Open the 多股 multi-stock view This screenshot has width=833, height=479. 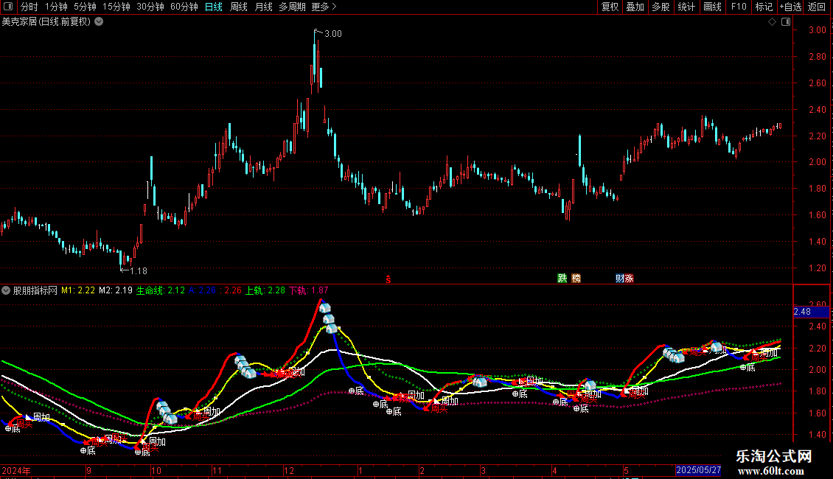point(661,7)
